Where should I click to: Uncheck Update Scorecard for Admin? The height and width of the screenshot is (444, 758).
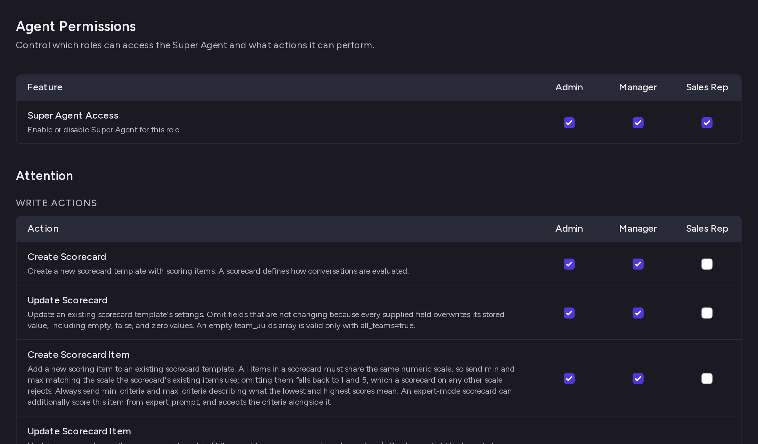pos(569,313)
